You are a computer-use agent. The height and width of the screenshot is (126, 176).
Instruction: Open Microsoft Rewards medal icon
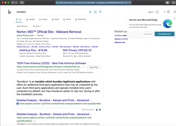(x=168, y=12)
